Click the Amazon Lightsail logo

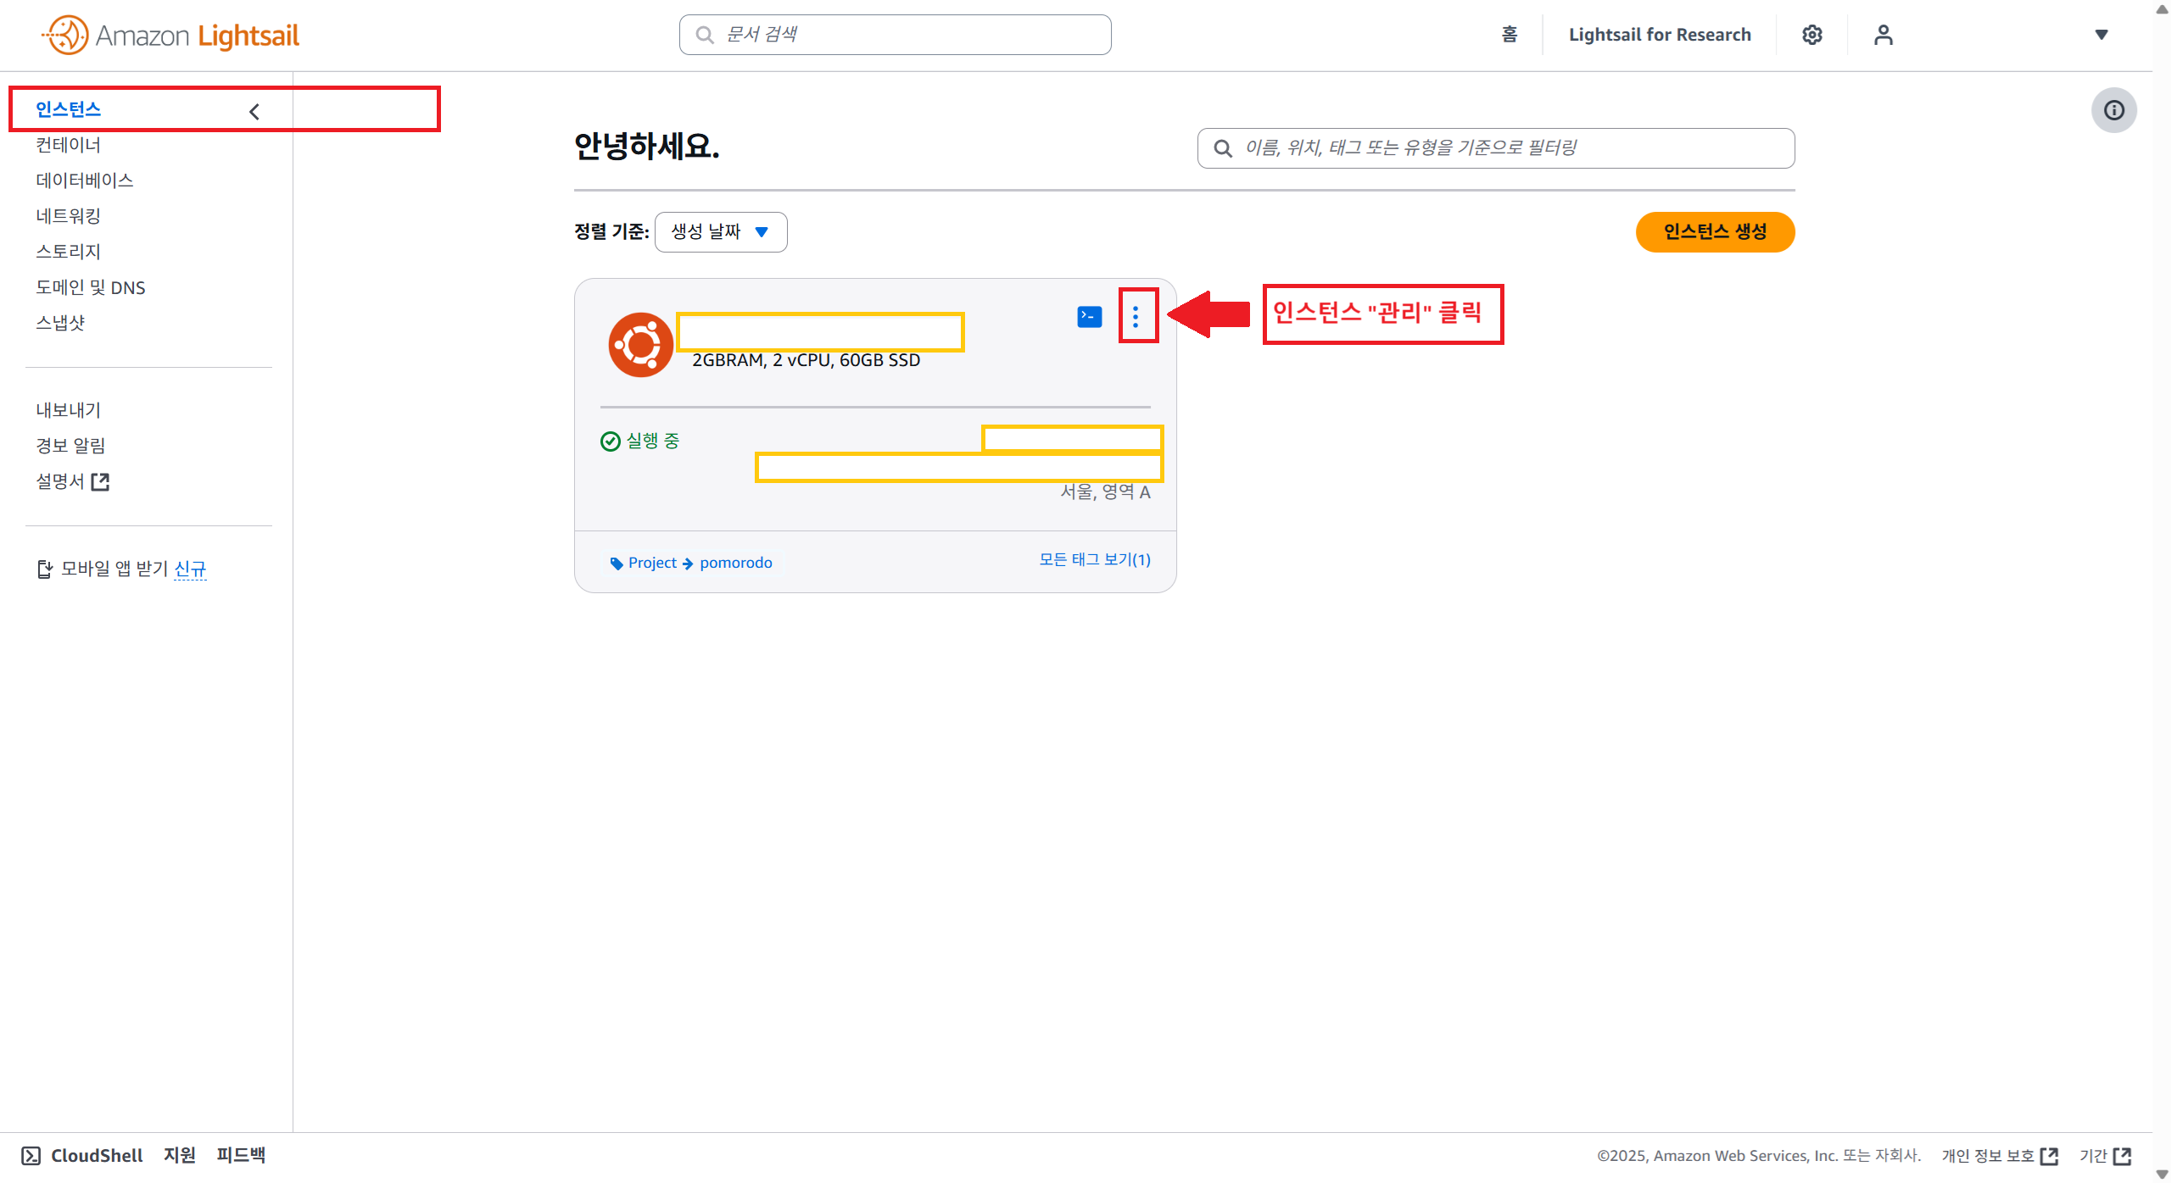coord(170,35)
